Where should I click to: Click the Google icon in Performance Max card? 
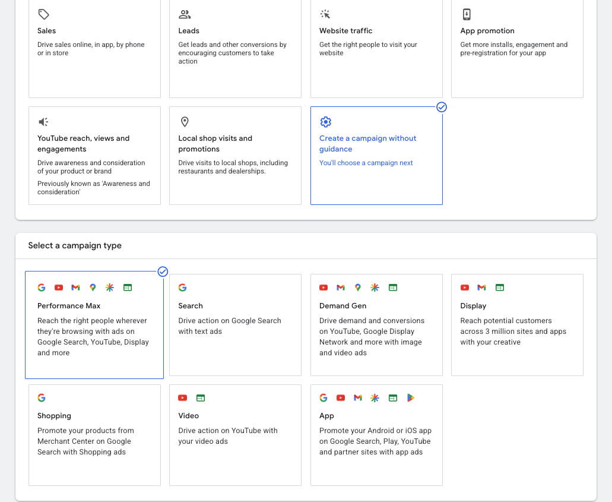[x=42, y=288]
